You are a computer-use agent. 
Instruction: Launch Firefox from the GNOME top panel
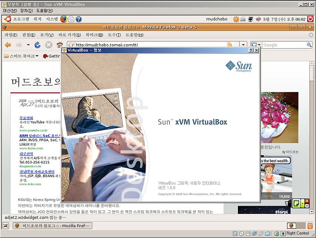coord(64,19)
